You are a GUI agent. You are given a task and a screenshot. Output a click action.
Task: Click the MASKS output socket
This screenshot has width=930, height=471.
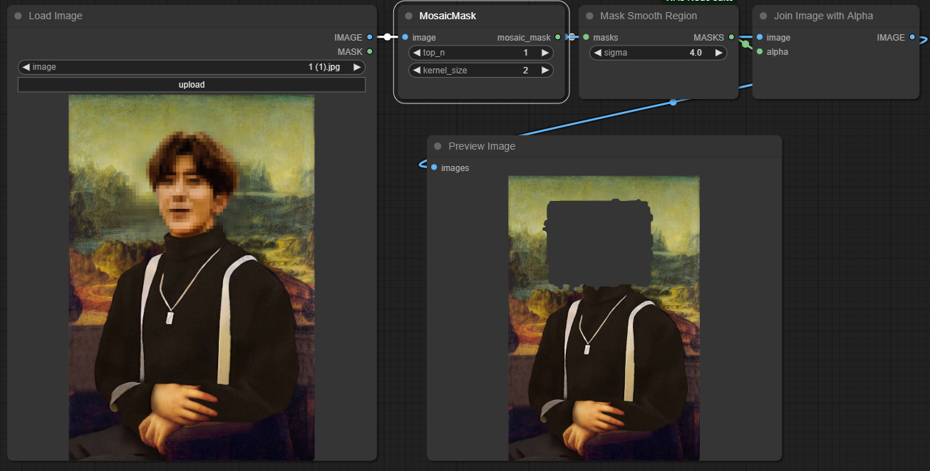731,37
